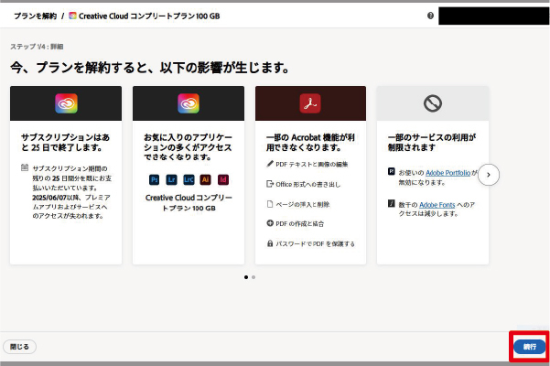Click the 一部の Acrobat 機能 card heading

[310, 143]
